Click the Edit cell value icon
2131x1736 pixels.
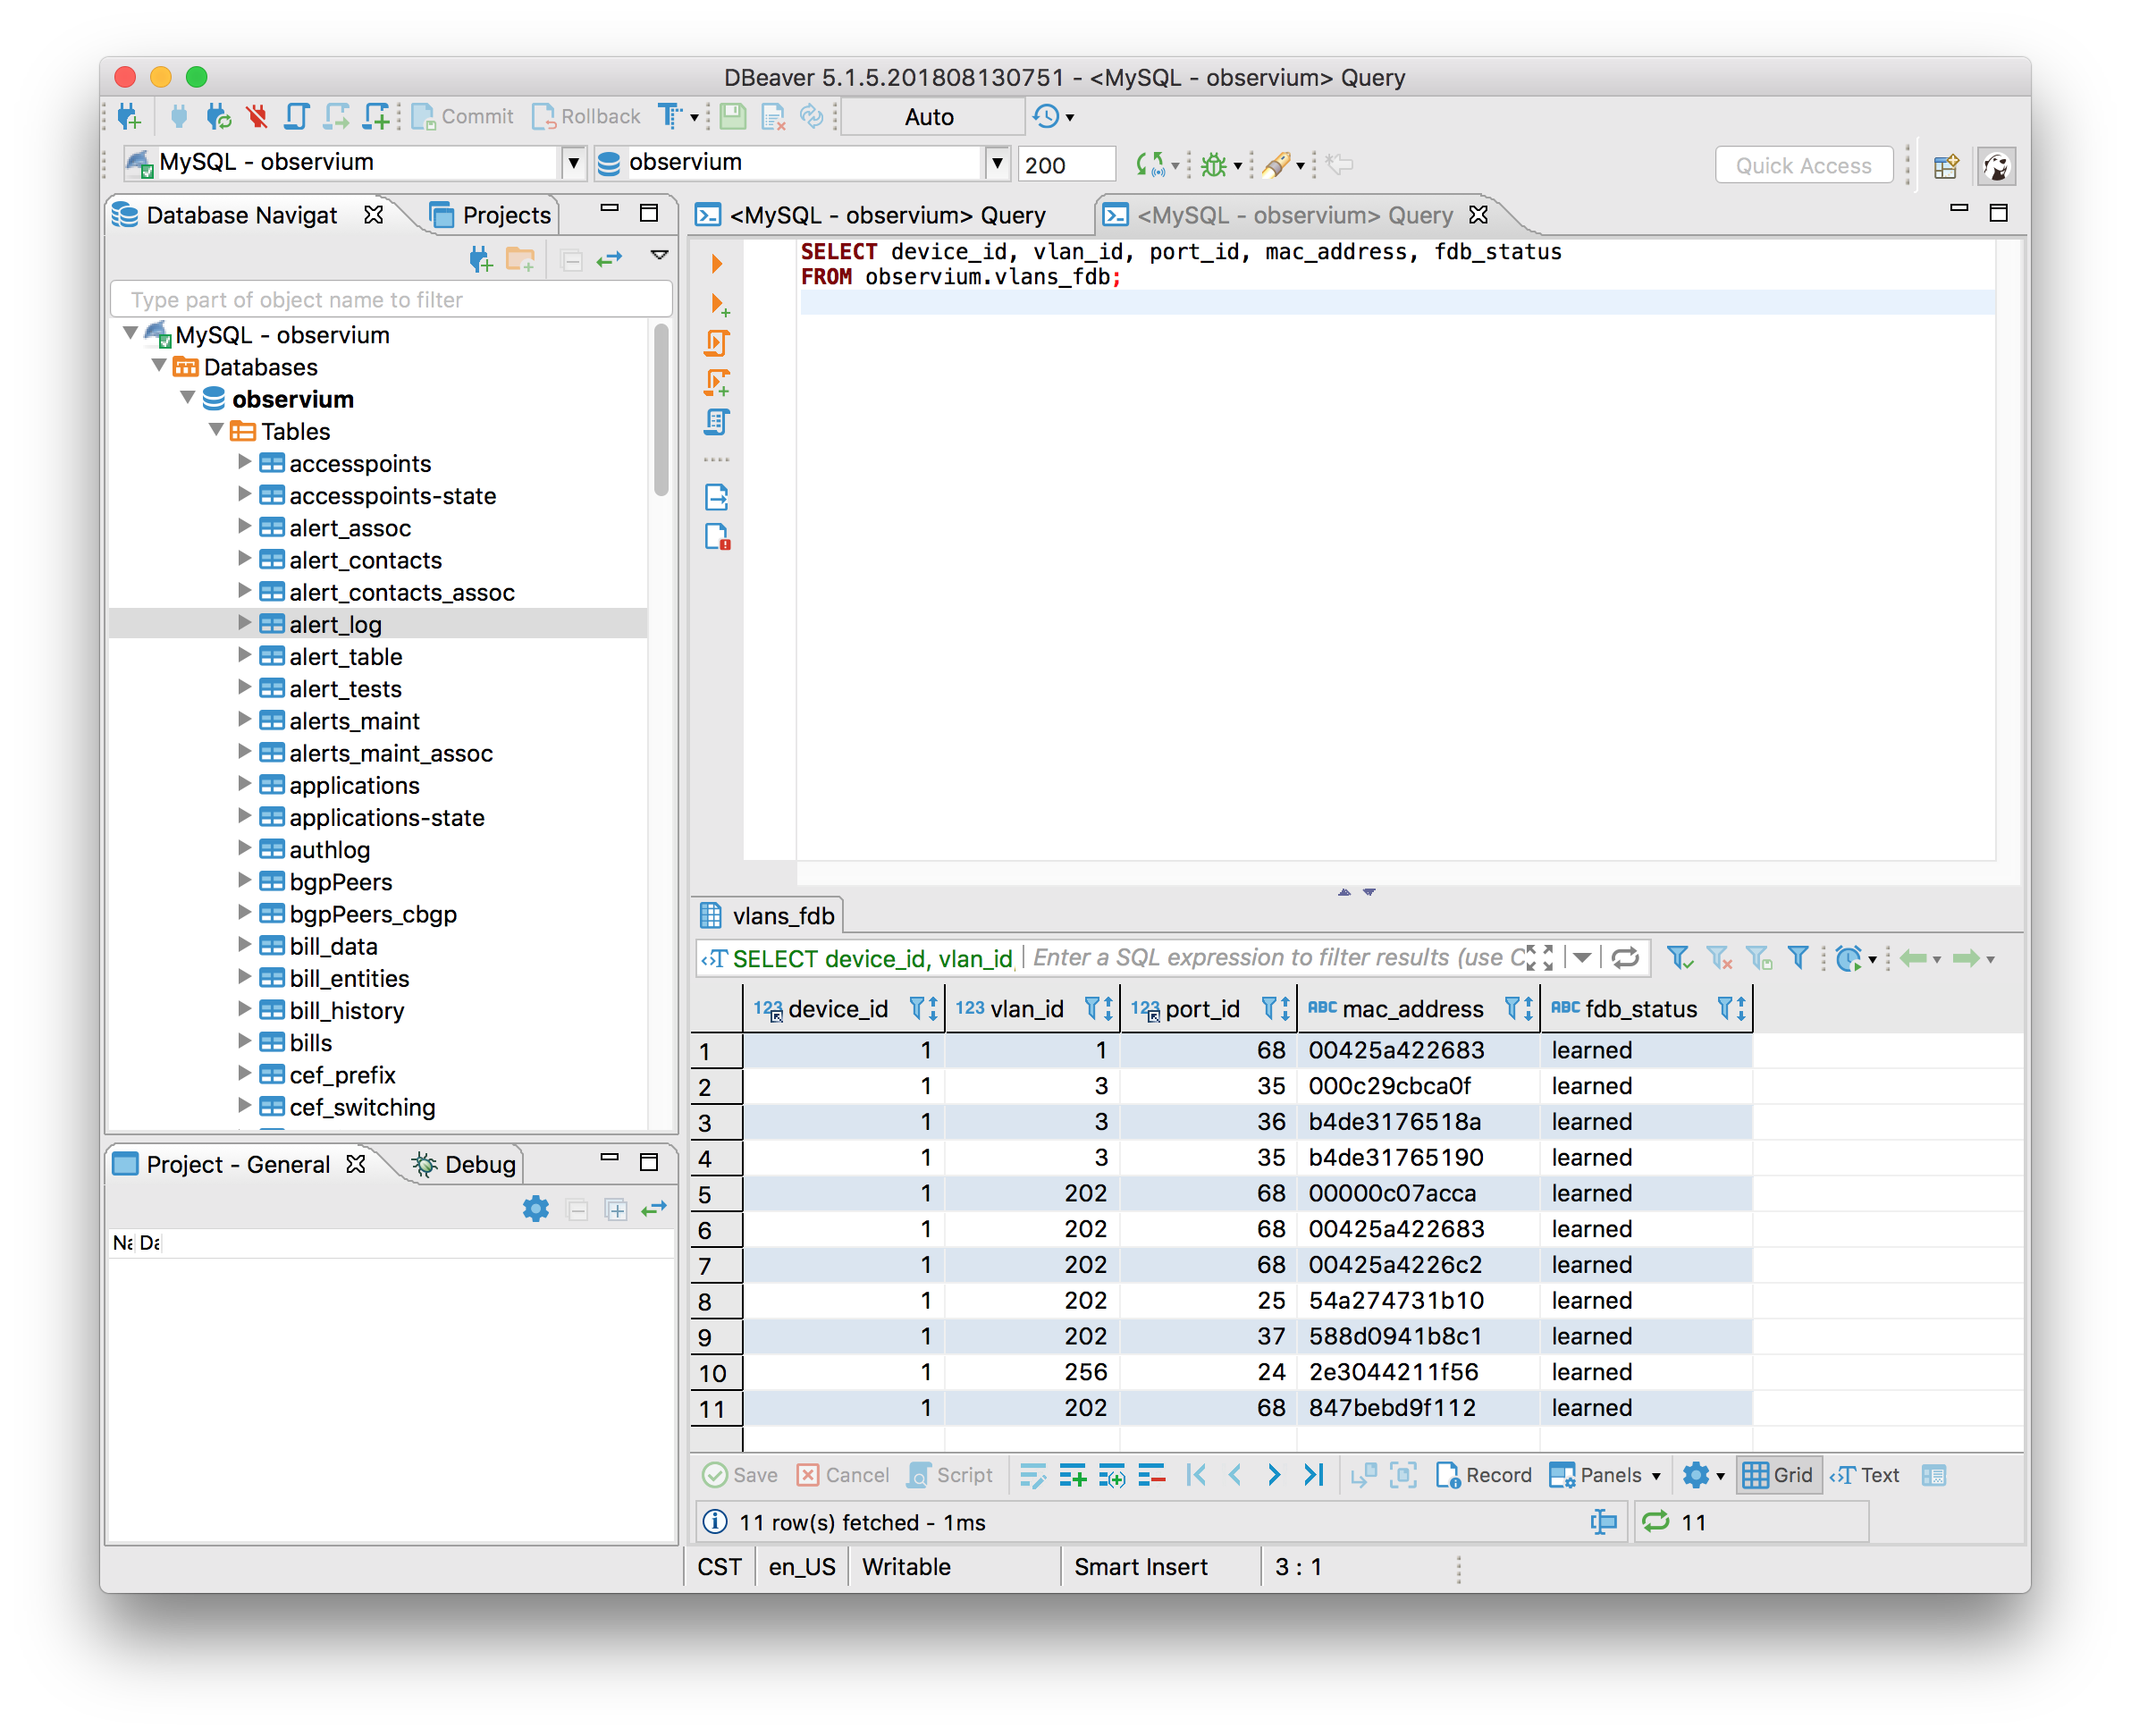point(1032,1475)
